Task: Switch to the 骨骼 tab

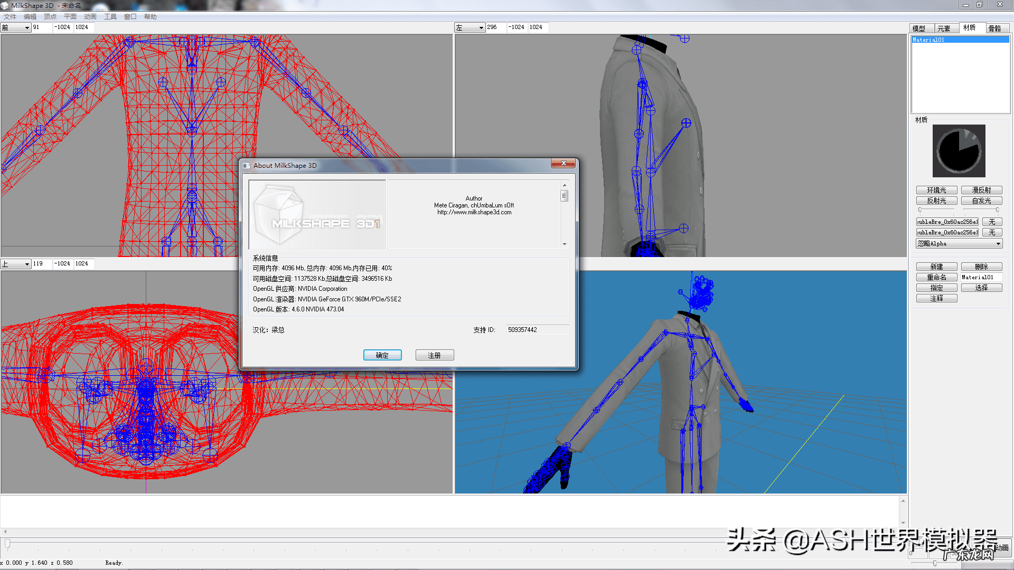Action: (994, 28)
